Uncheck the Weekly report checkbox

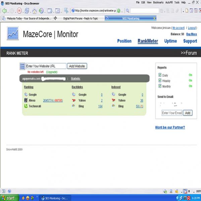coord(160,81)
